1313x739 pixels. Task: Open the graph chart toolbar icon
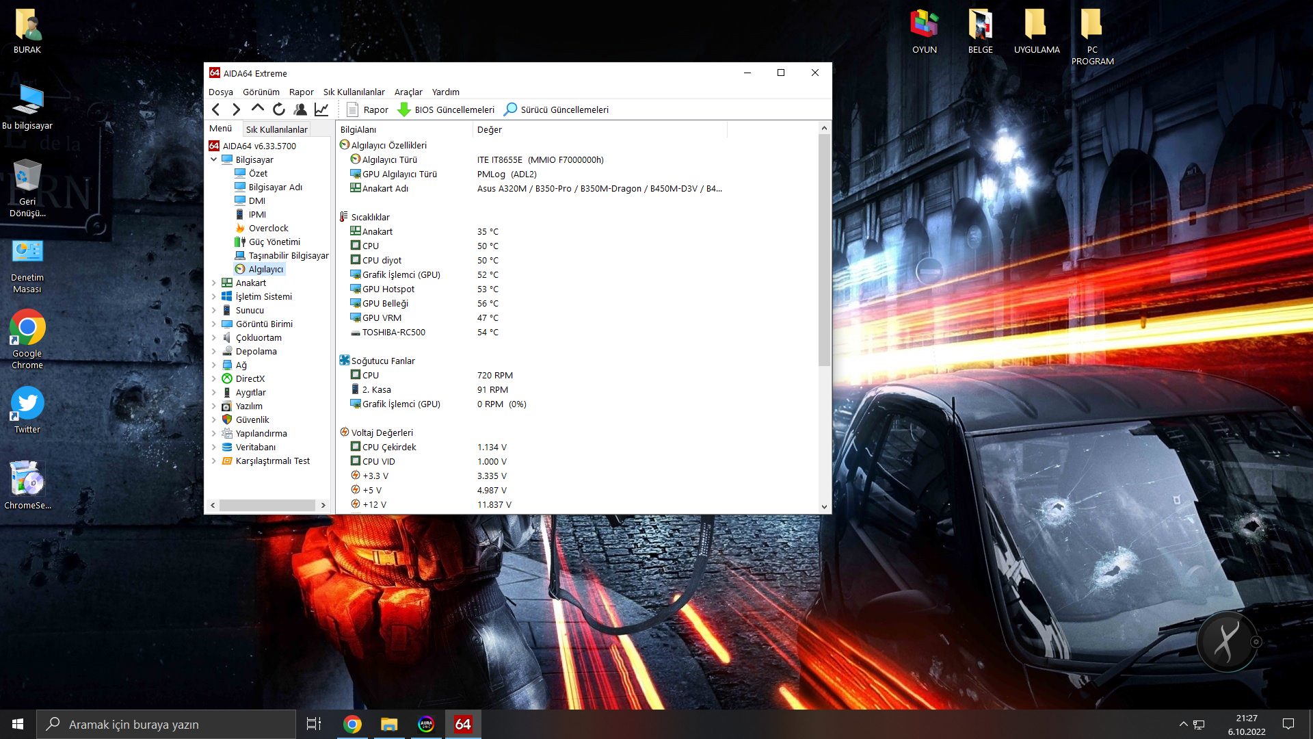pos(321,109)
